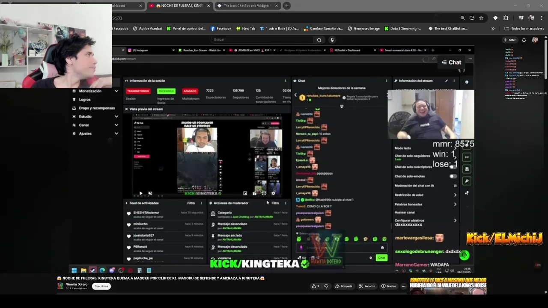Toggle Chat de solo-suscriptores switch
Viewport: 548px width, 308px height.
(453, 167)
